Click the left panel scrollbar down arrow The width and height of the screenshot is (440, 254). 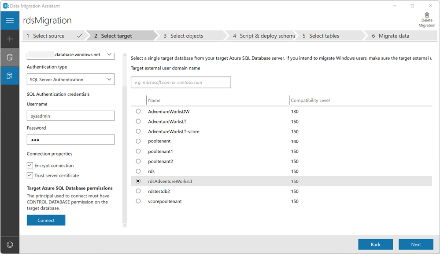pyautogui.click(x=125, y=225)
